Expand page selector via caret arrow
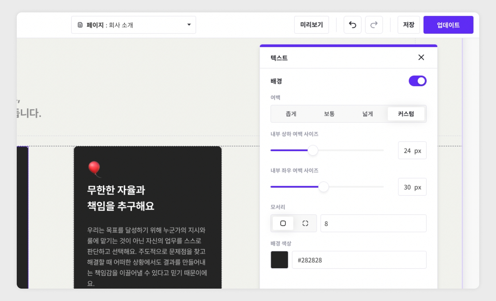This screenshot has height=301, width=496. pos(189,25)
